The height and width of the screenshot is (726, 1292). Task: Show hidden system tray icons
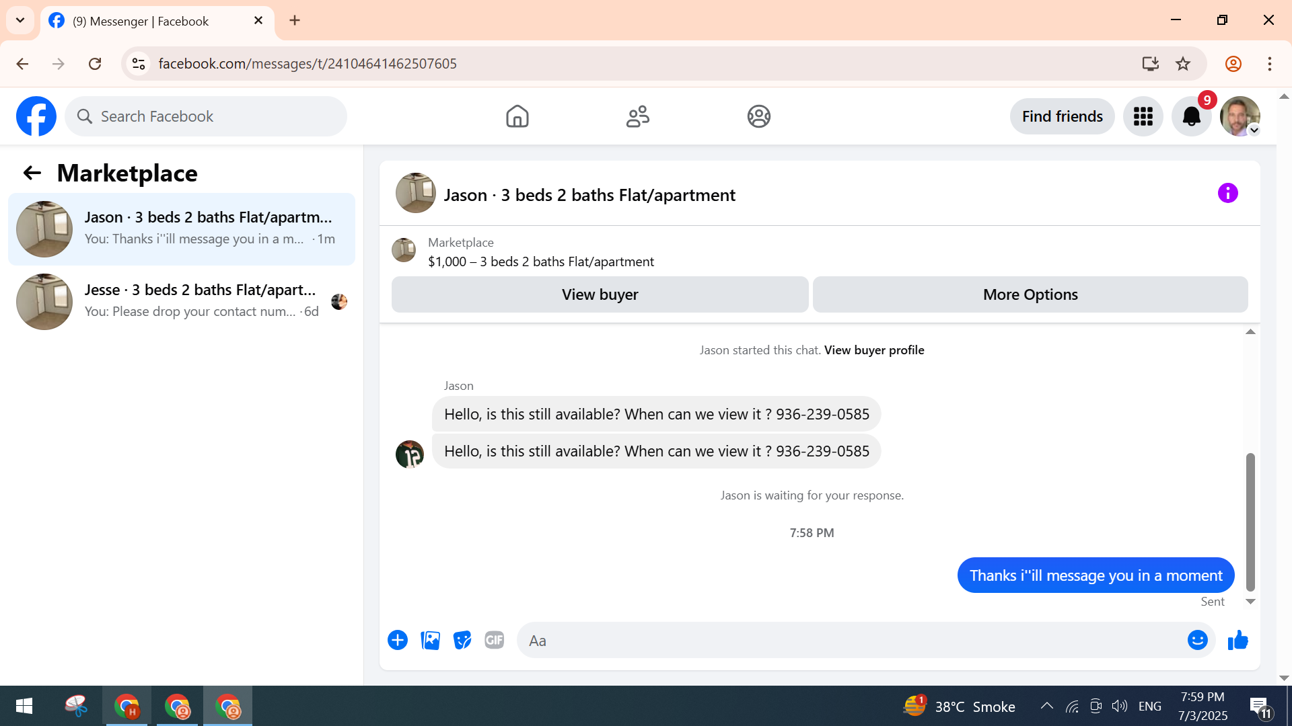point(1046,706)
